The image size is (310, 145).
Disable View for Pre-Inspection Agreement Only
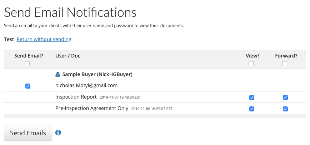251,109
